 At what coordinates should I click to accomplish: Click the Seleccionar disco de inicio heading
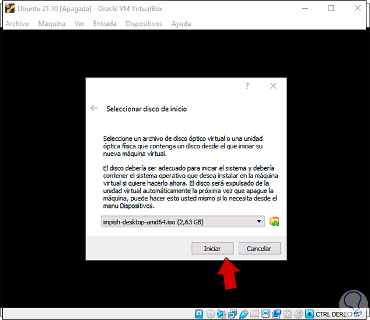click(x=146, y=109)
